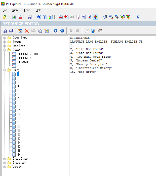Toggle the highlighted Resource Editor toolbar button
Image resolution: width=156 pixels, height=176 pixels.
click(x=96, y=17)
